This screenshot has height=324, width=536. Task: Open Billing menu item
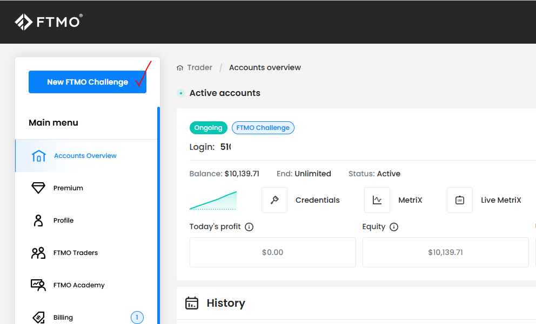(x=86, y=318)
